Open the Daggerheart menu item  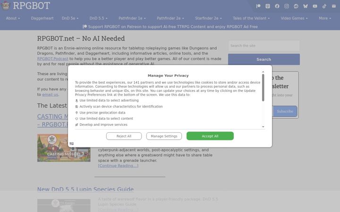pos(42,18)
